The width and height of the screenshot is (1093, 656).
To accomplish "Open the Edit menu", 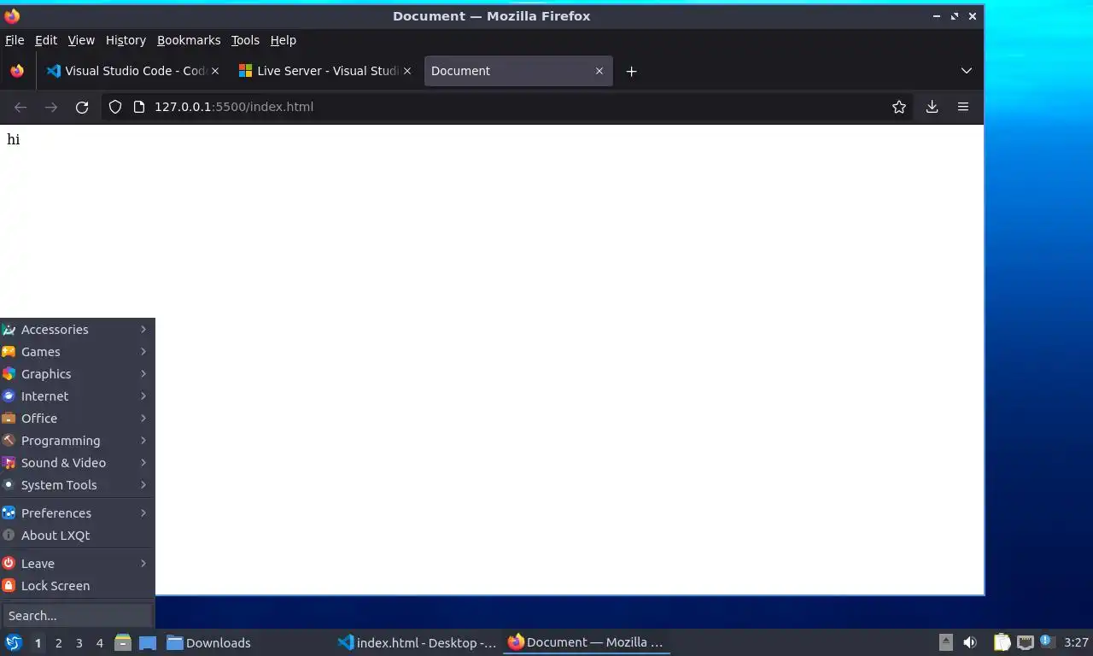I will pyautogui.click(x=46, y=40).
